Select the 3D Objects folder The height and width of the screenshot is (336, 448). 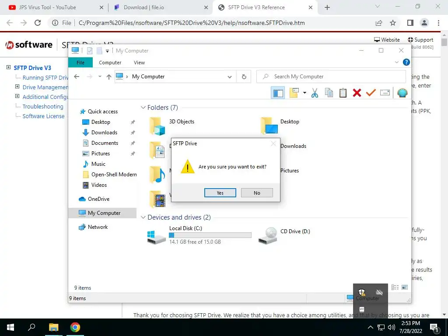click(172, 126)
